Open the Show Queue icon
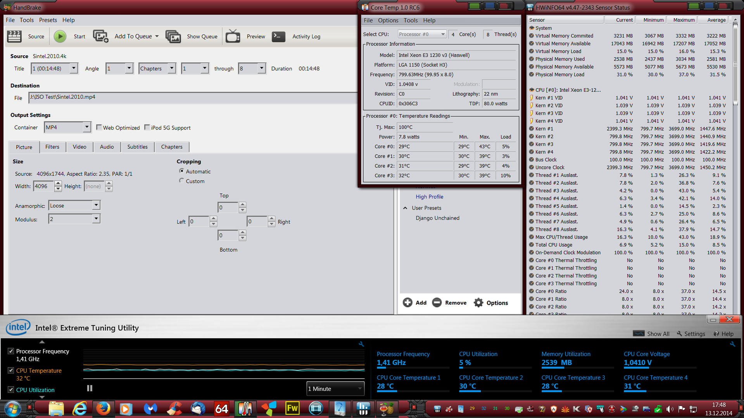Screen dimensions: 744x418 (173, 36)
